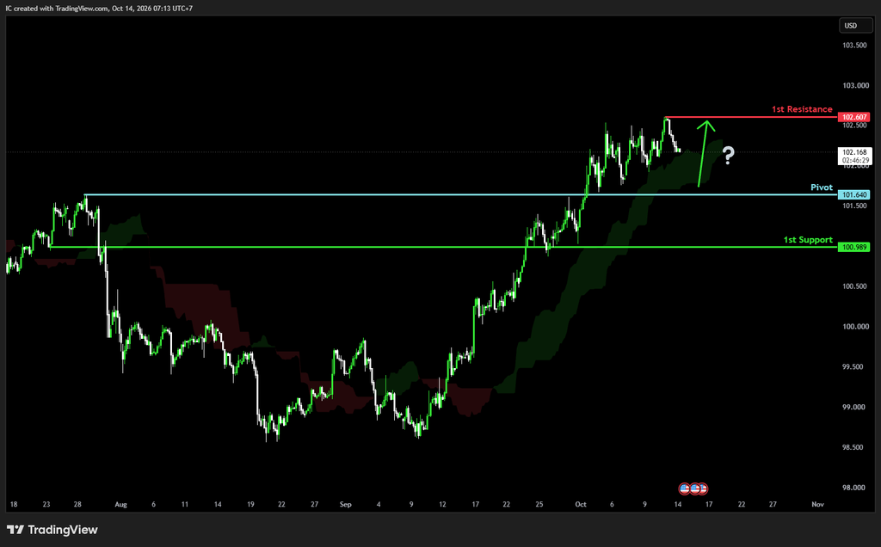Click the "18" date axis label
The width and height of the screenshot is (881, 547).
pyautogui.click(x=14, y=504)
